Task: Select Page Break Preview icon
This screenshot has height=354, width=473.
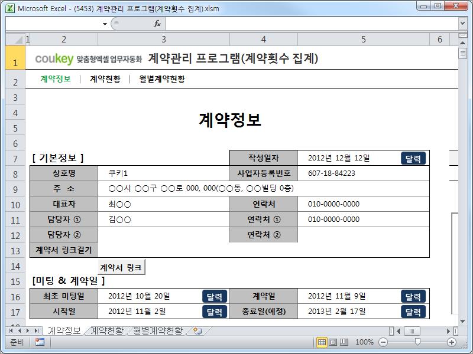Action: click(344, 342)
